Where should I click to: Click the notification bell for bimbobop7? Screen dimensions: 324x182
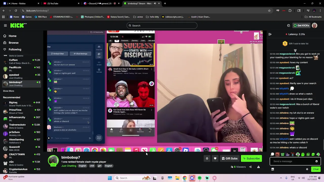tap(207, 158)
